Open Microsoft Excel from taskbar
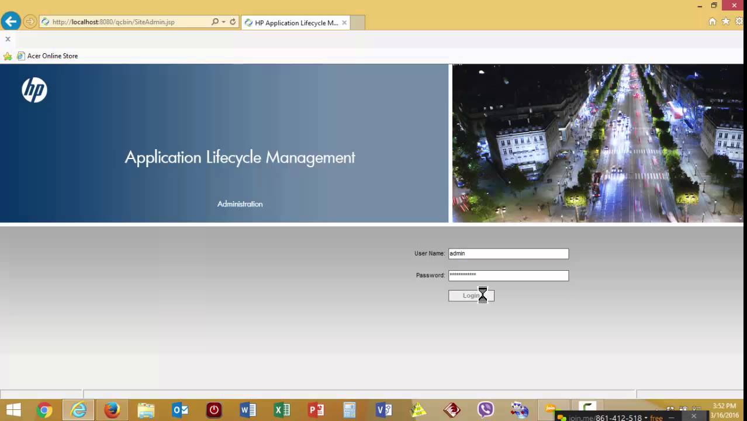This screenshot has width=747, height=421. point(282,410)
